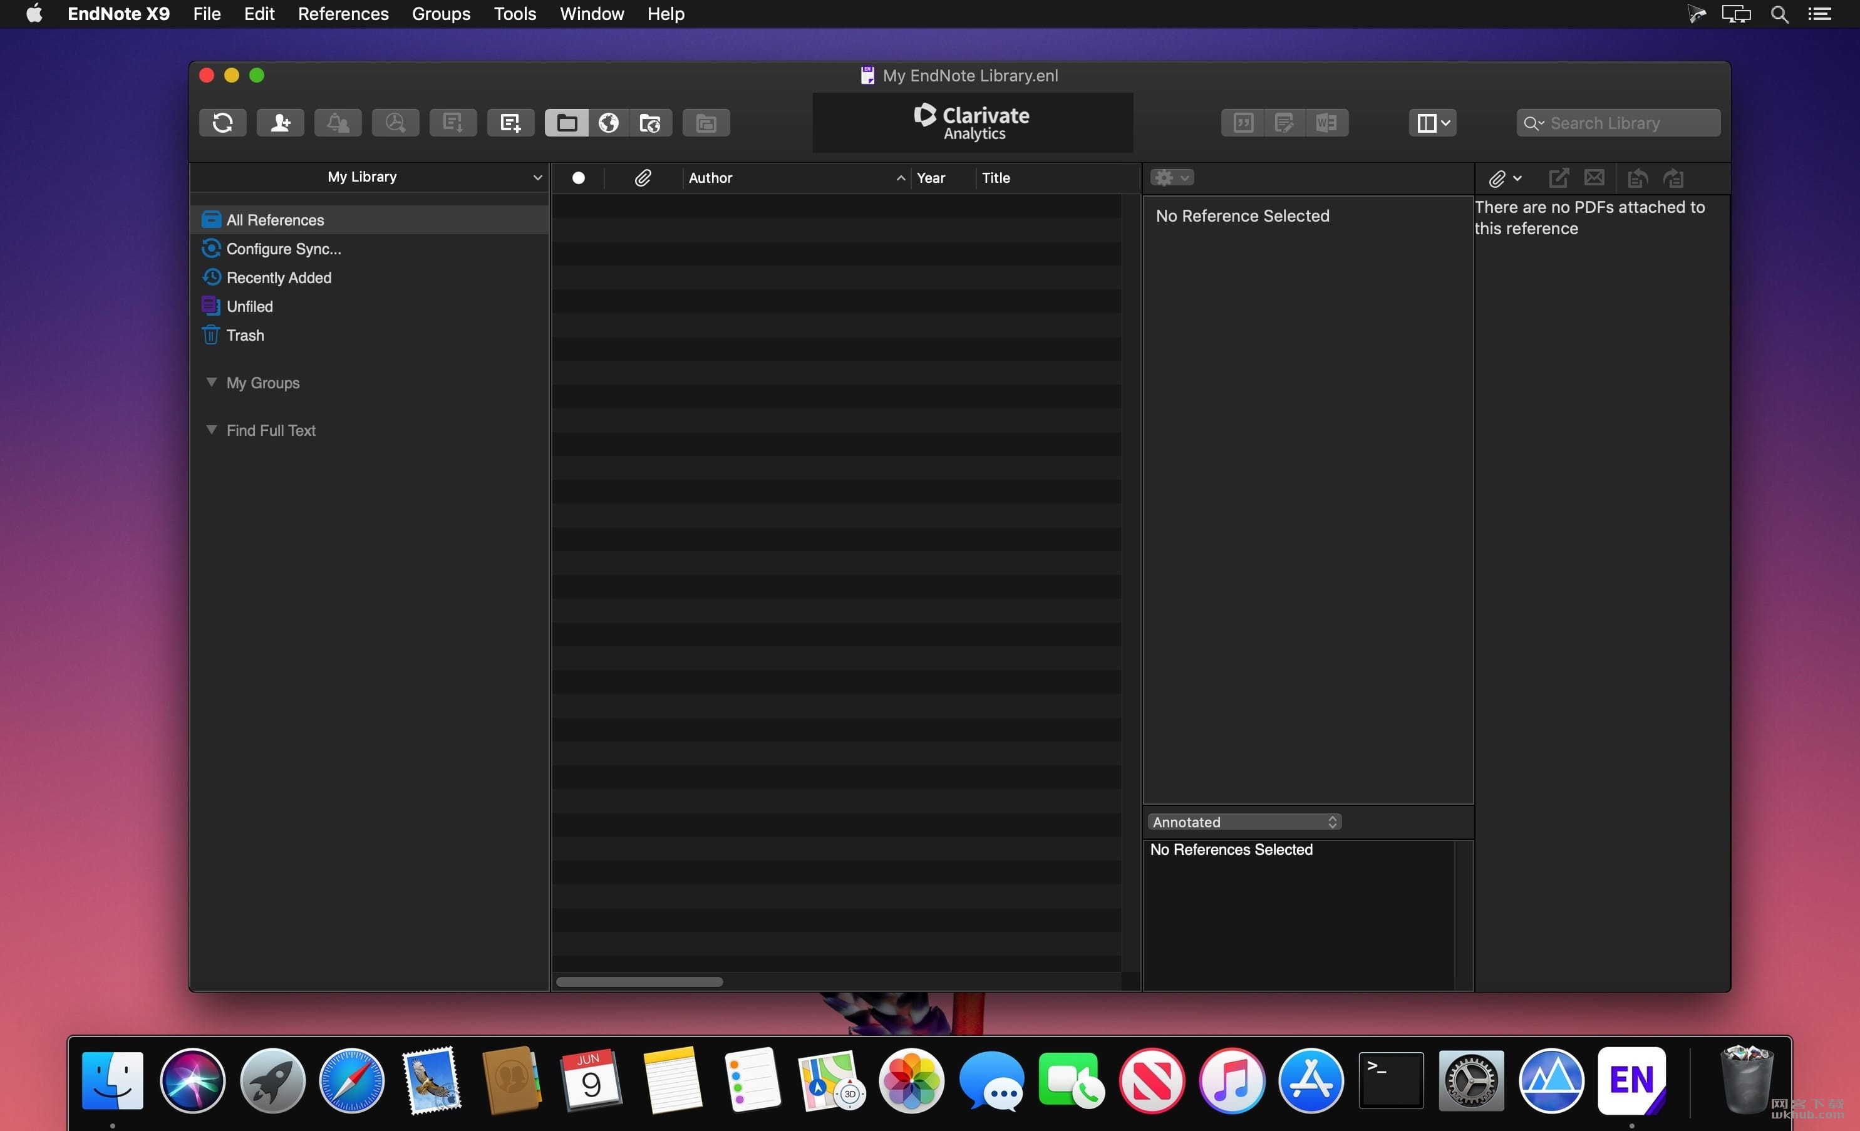This screenshot has height=1131, width=1860.
Task: Click the Find Full Text PDF search icon
Action: tap(395, 122)
